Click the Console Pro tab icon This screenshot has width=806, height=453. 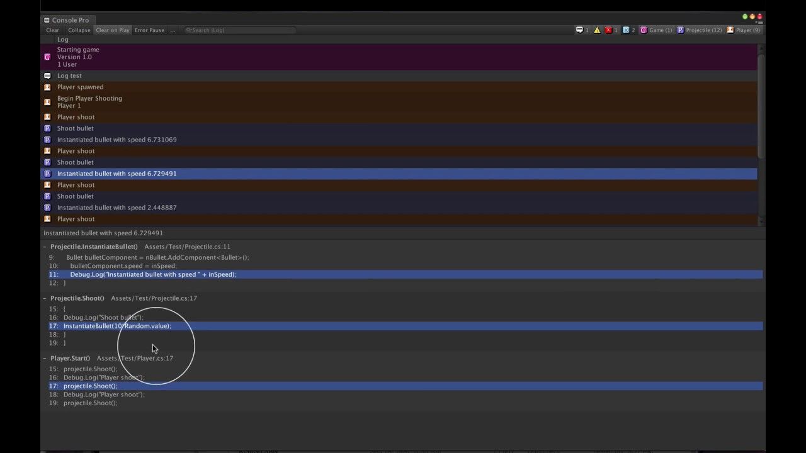click(x=47, y=20)
